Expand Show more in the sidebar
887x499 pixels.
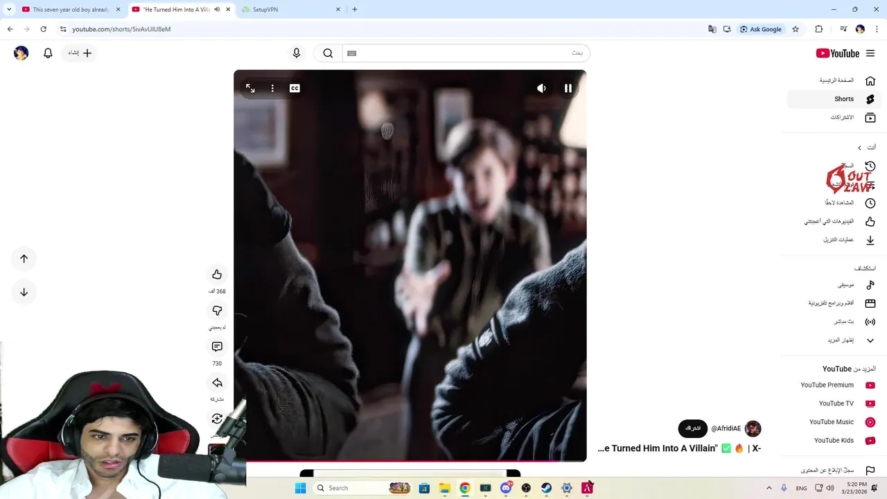click(834, 340)
